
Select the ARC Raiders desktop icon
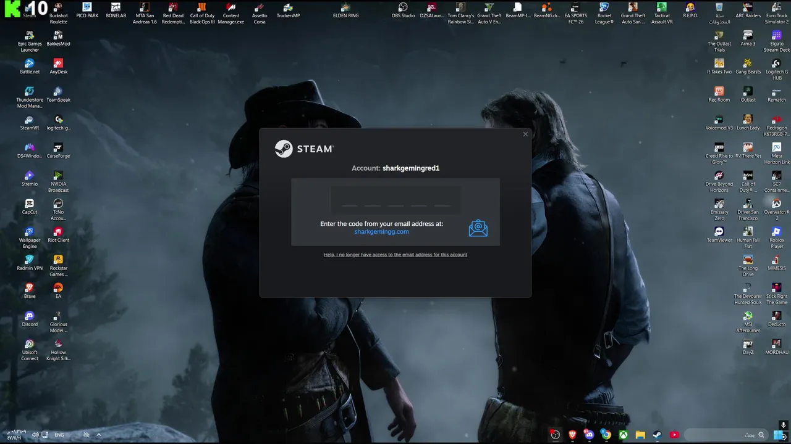[748, 10]
